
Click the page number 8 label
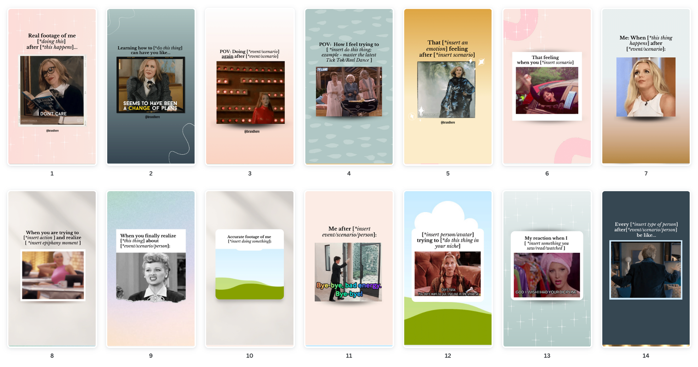[52, 356]
